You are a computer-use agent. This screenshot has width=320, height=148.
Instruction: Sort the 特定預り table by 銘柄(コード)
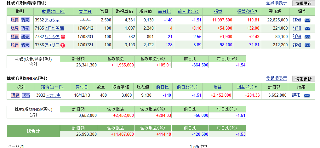[x=54, y=12]
